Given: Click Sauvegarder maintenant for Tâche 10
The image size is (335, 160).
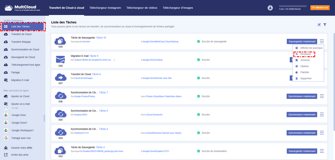Looking at the screenshot, I should point(302,42).
